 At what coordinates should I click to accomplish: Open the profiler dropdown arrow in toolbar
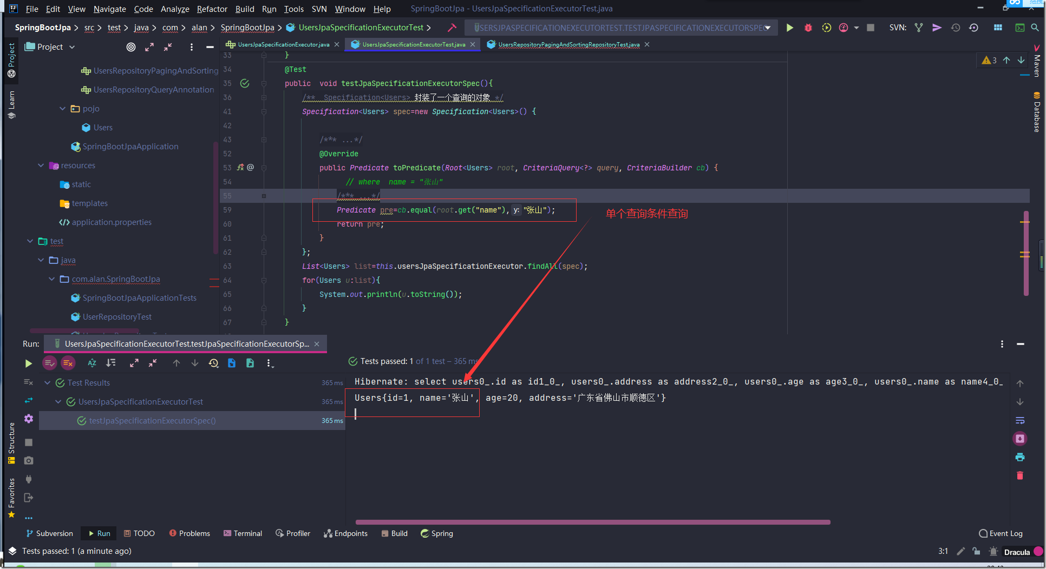pos(857,28)
